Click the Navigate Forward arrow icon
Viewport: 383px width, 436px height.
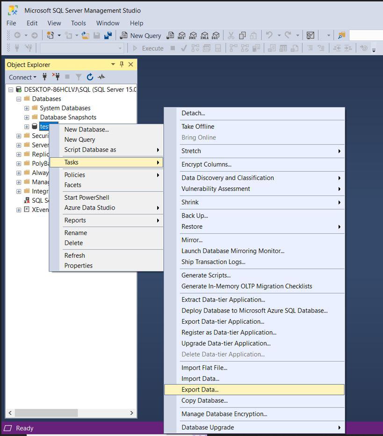pyautogui.click(x=35, y=35)
